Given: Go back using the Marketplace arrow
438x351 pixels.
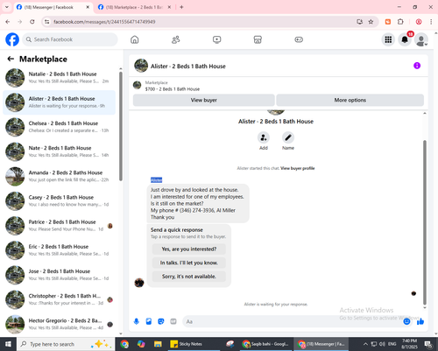Looking at the screenshot, I should [11, 59].
